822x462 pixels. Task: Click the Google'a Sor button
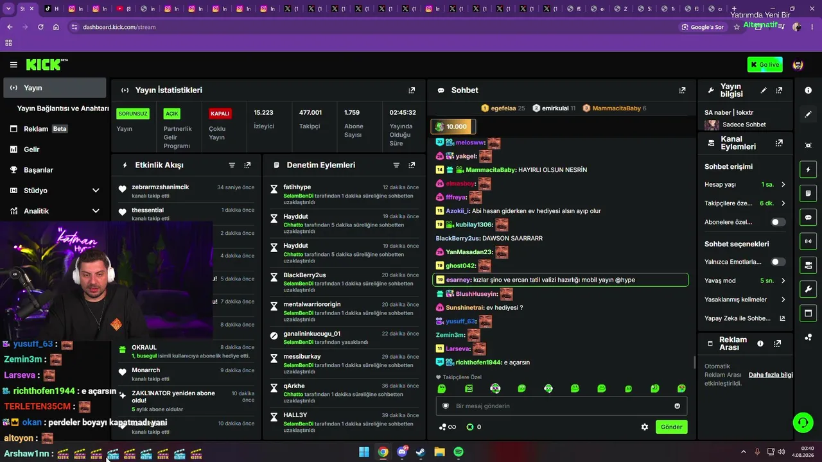pos(703,27)
